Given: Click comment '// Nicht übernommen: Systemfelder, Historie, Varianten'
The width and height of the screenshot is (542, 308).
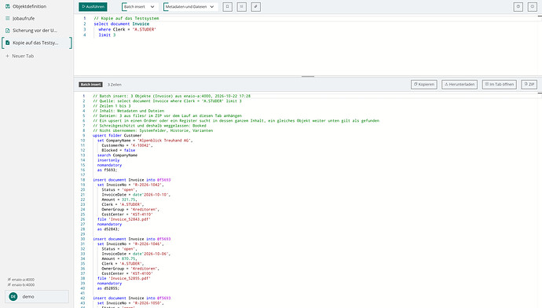Looking at the screenshot, I should pos(153,130).
